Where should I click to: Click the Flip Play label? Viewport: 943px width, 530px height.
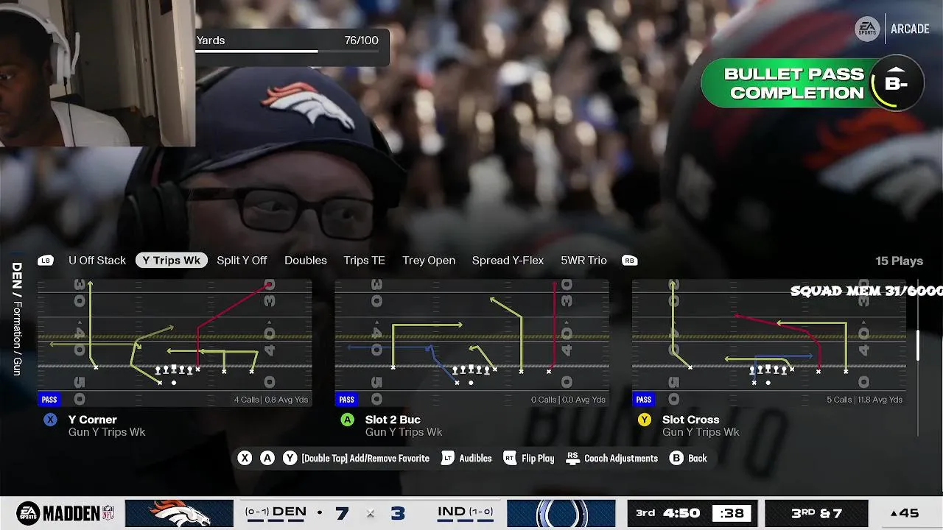538,458
